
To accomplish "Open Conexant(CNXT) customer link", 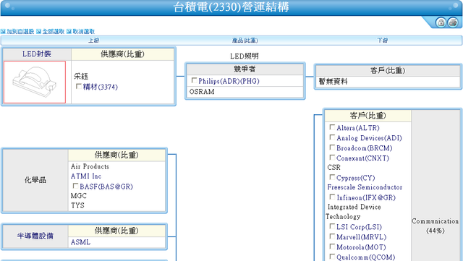I will pyautogui.click(x=363, y=158).
